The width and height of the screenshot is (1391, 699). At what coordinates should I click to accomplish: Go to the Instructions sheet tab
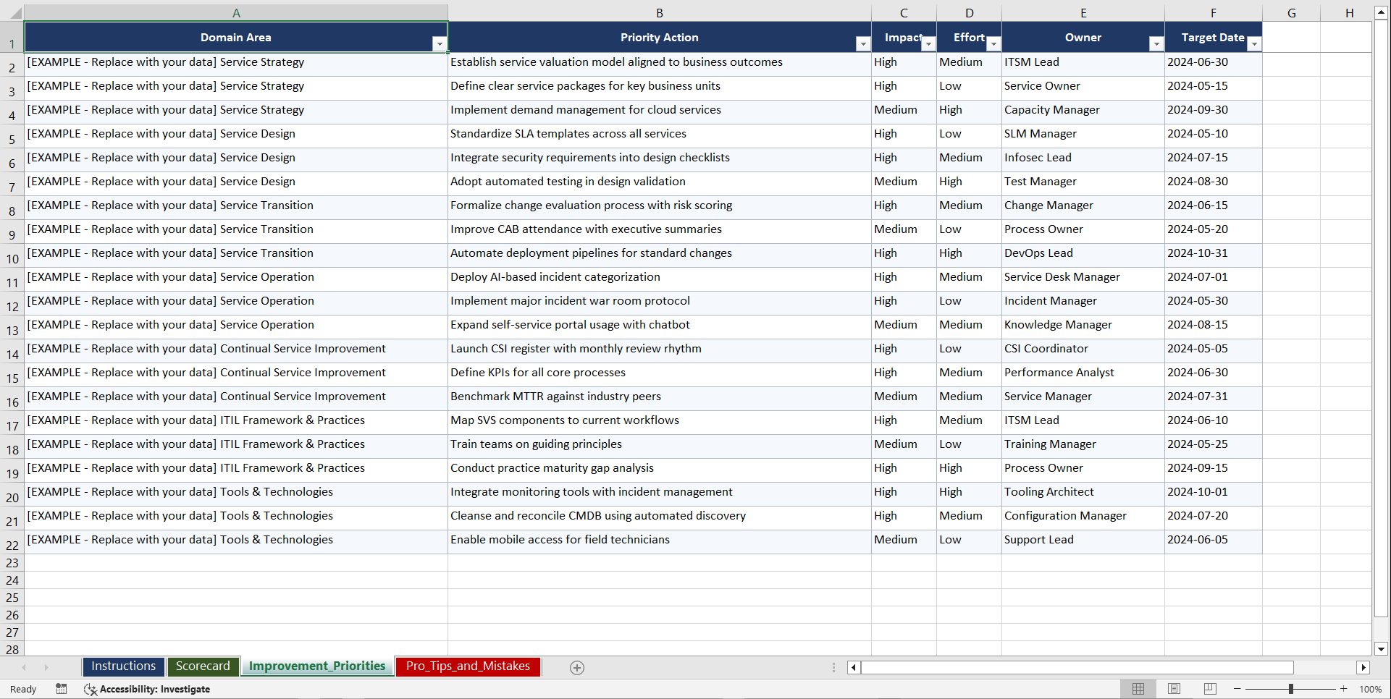123,666
